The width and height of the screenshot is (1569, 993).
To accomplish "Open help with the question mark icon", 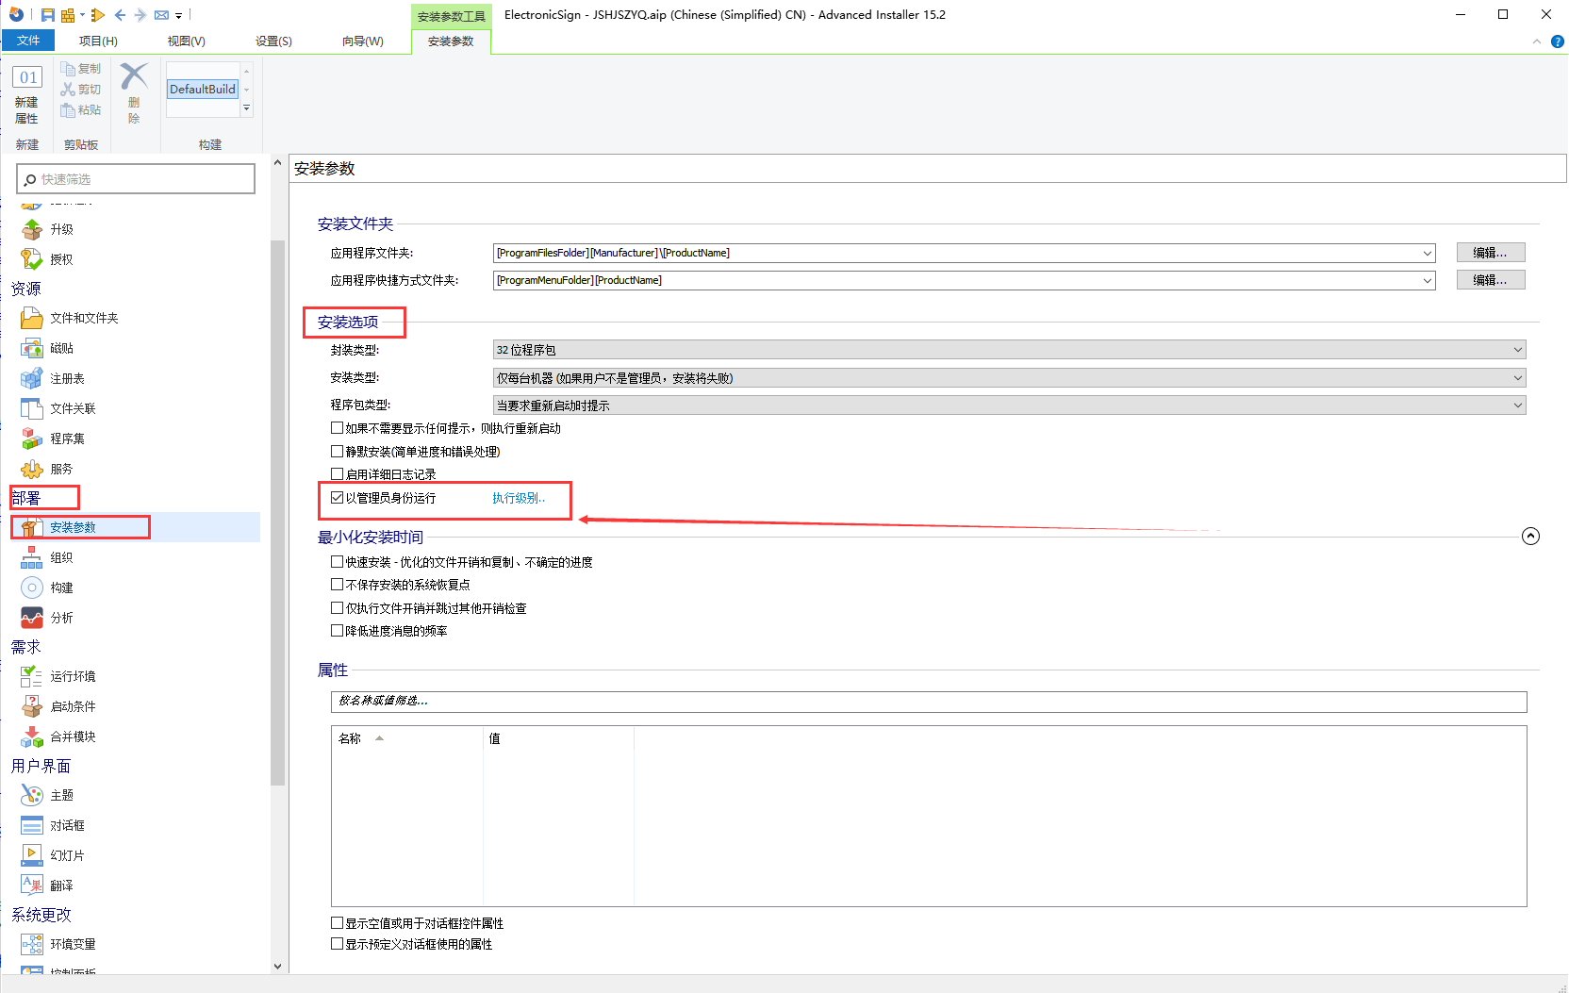I will coord(1558,41).
